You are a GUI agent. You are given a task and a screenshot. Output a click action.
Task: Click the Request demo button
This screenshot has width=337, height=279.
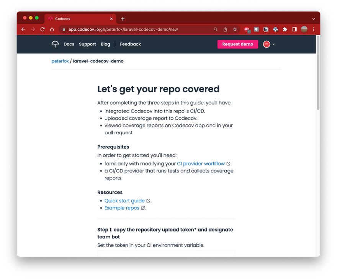238,44
